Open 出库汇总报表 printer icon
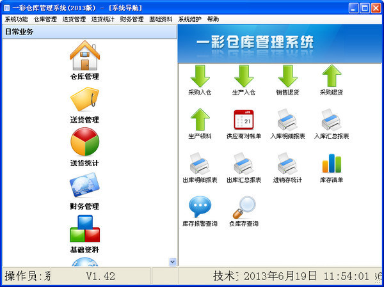Viewport: 384px width, 287px height. click(244, 164)
